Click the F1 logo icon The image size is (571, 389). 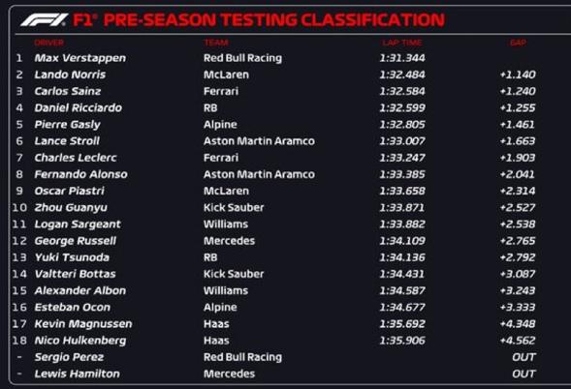coord(44,20)
